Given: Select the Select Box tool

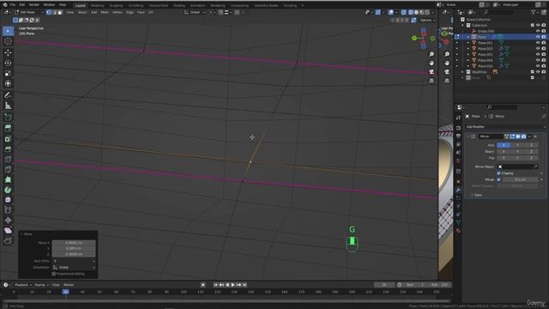Looking at the screenshot, I should (x=8, y=31).
